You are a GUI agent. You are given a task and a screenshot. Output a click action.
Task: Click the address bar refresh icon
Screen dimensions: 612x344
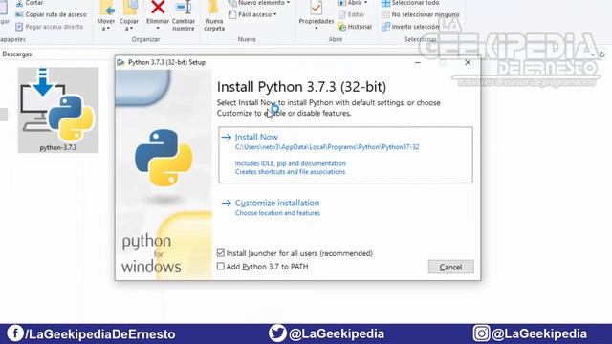pos(602,54)
